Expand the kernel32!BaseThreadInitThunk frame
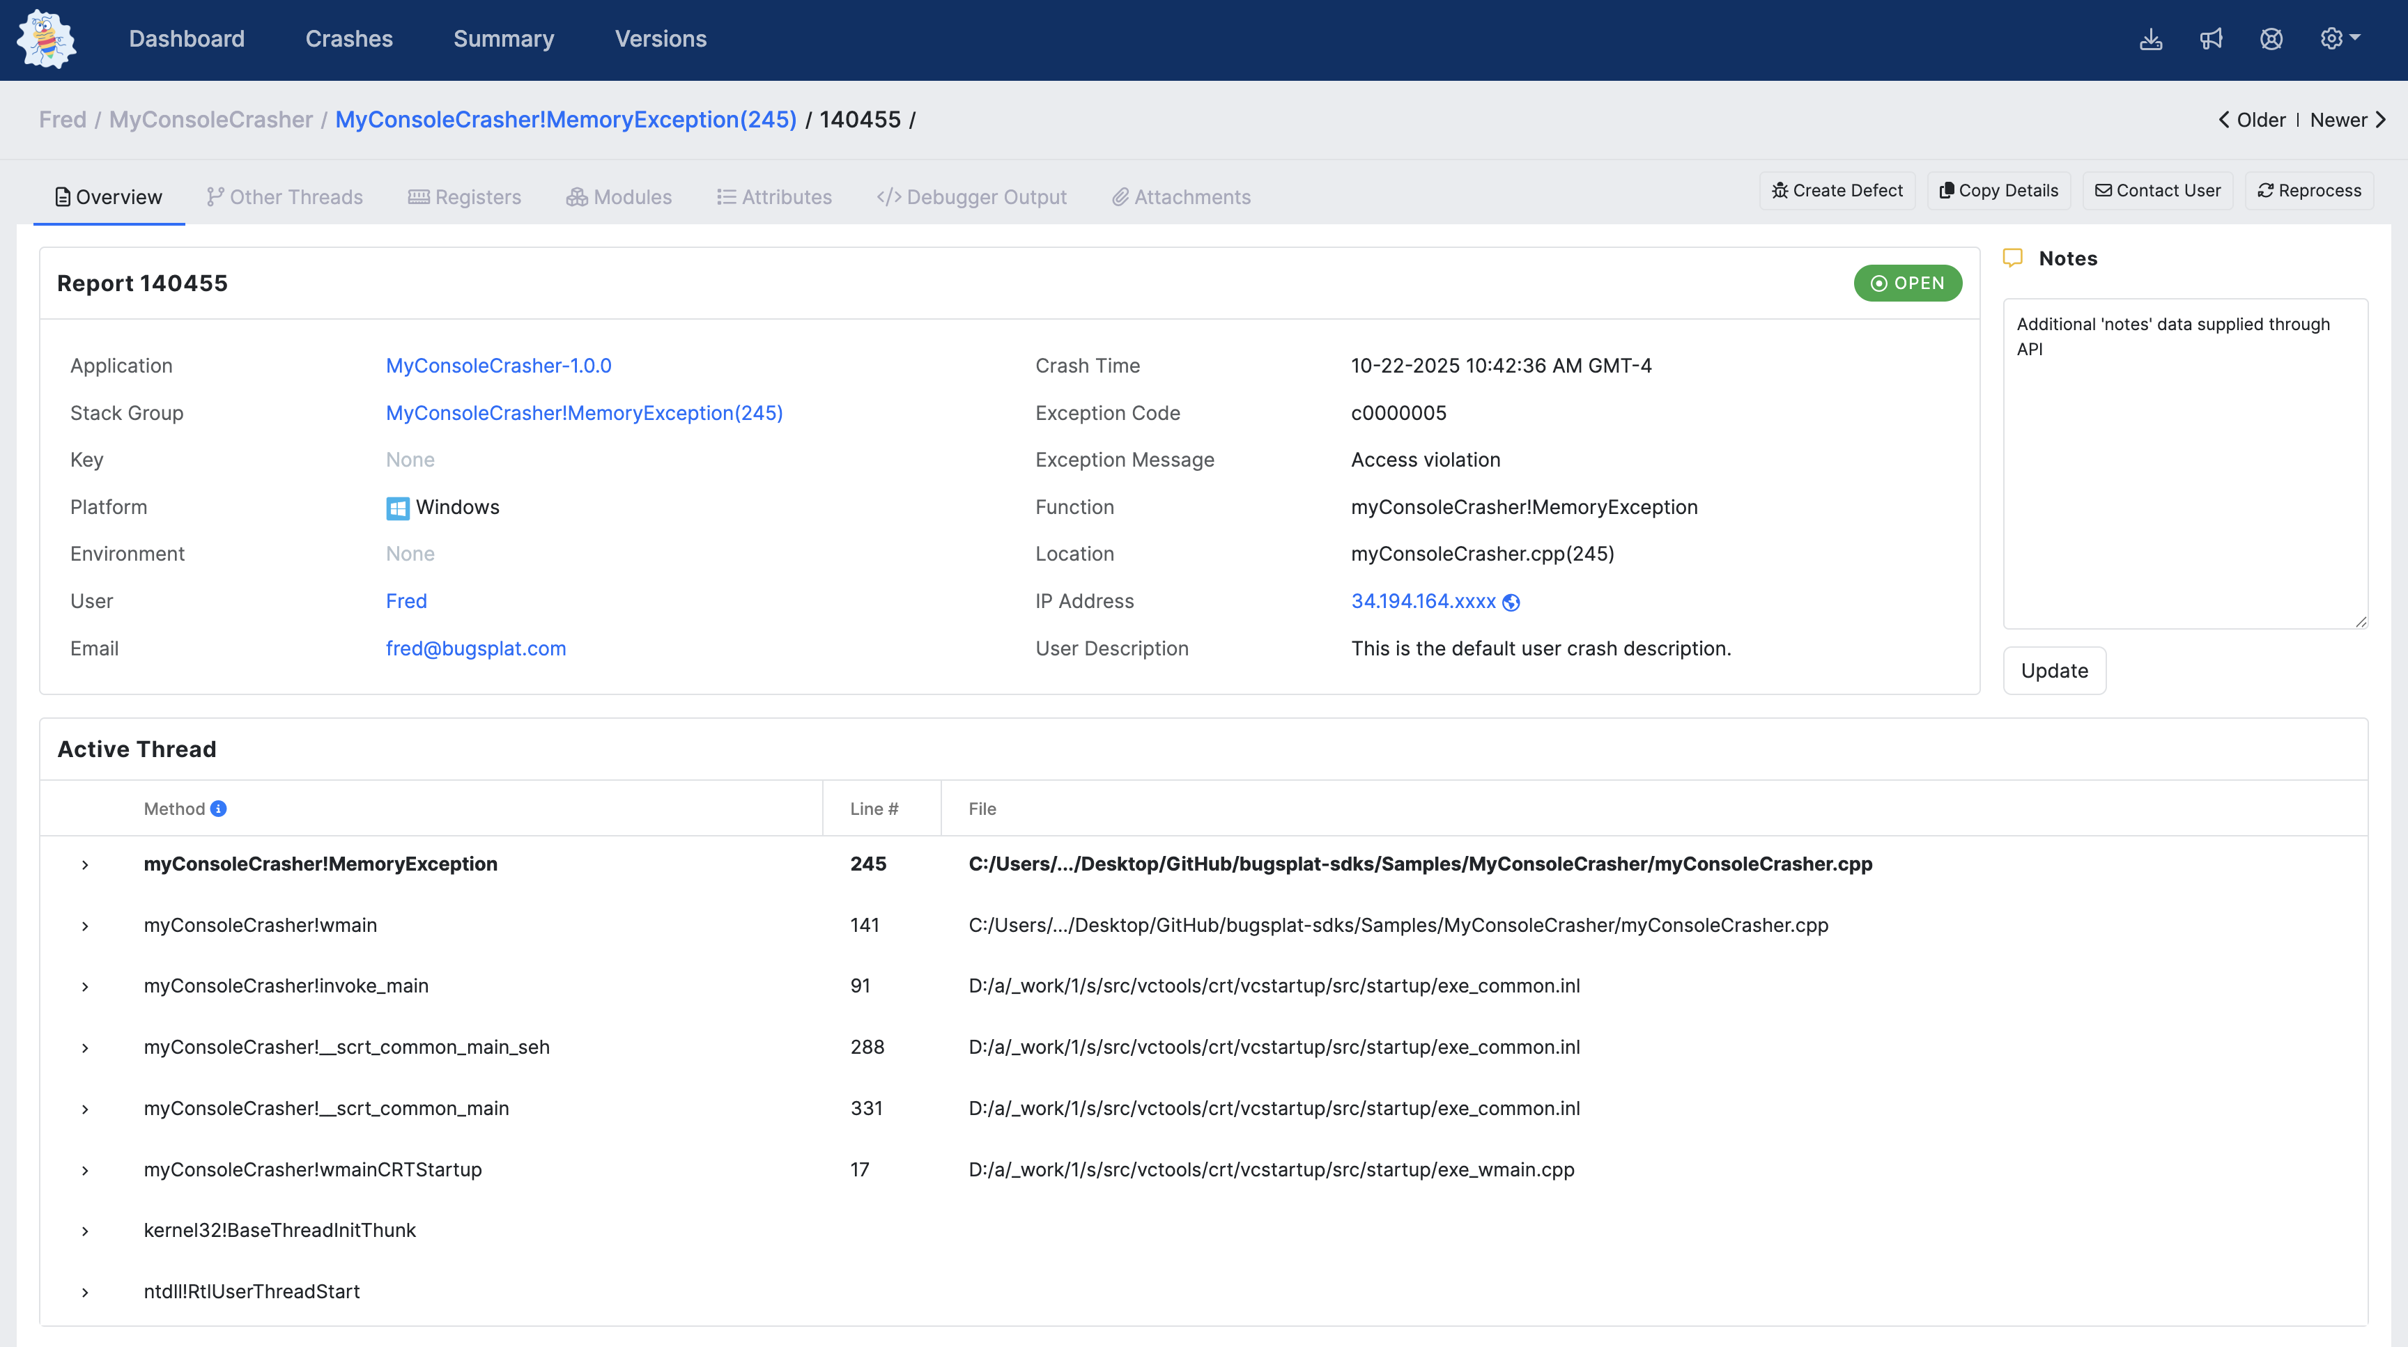2408x1347 pixels. pos(85,1231)
